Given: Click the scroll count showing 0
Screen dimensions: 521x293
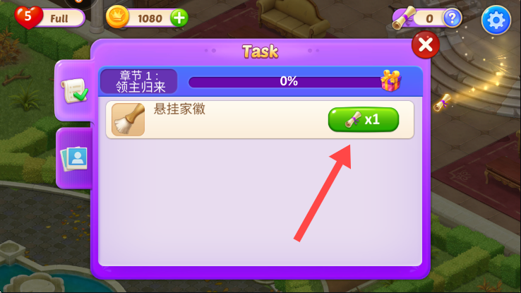Looking at the screenshot, I should tap(429, 18).
